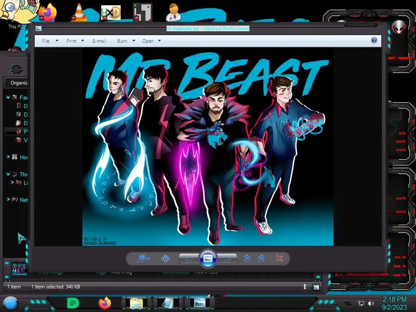The width and height of the screenshot is (416, 312).
Task: Open Firefox from the taskbar
Action: point(105,303)
